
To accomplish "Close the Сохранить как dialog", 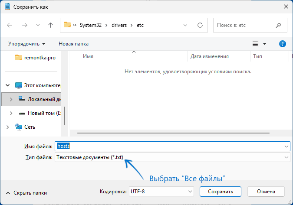I will [286, 7].
